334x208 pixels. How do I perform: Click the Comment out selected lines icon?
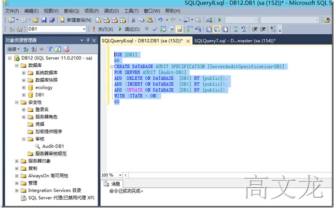point(235,29)
